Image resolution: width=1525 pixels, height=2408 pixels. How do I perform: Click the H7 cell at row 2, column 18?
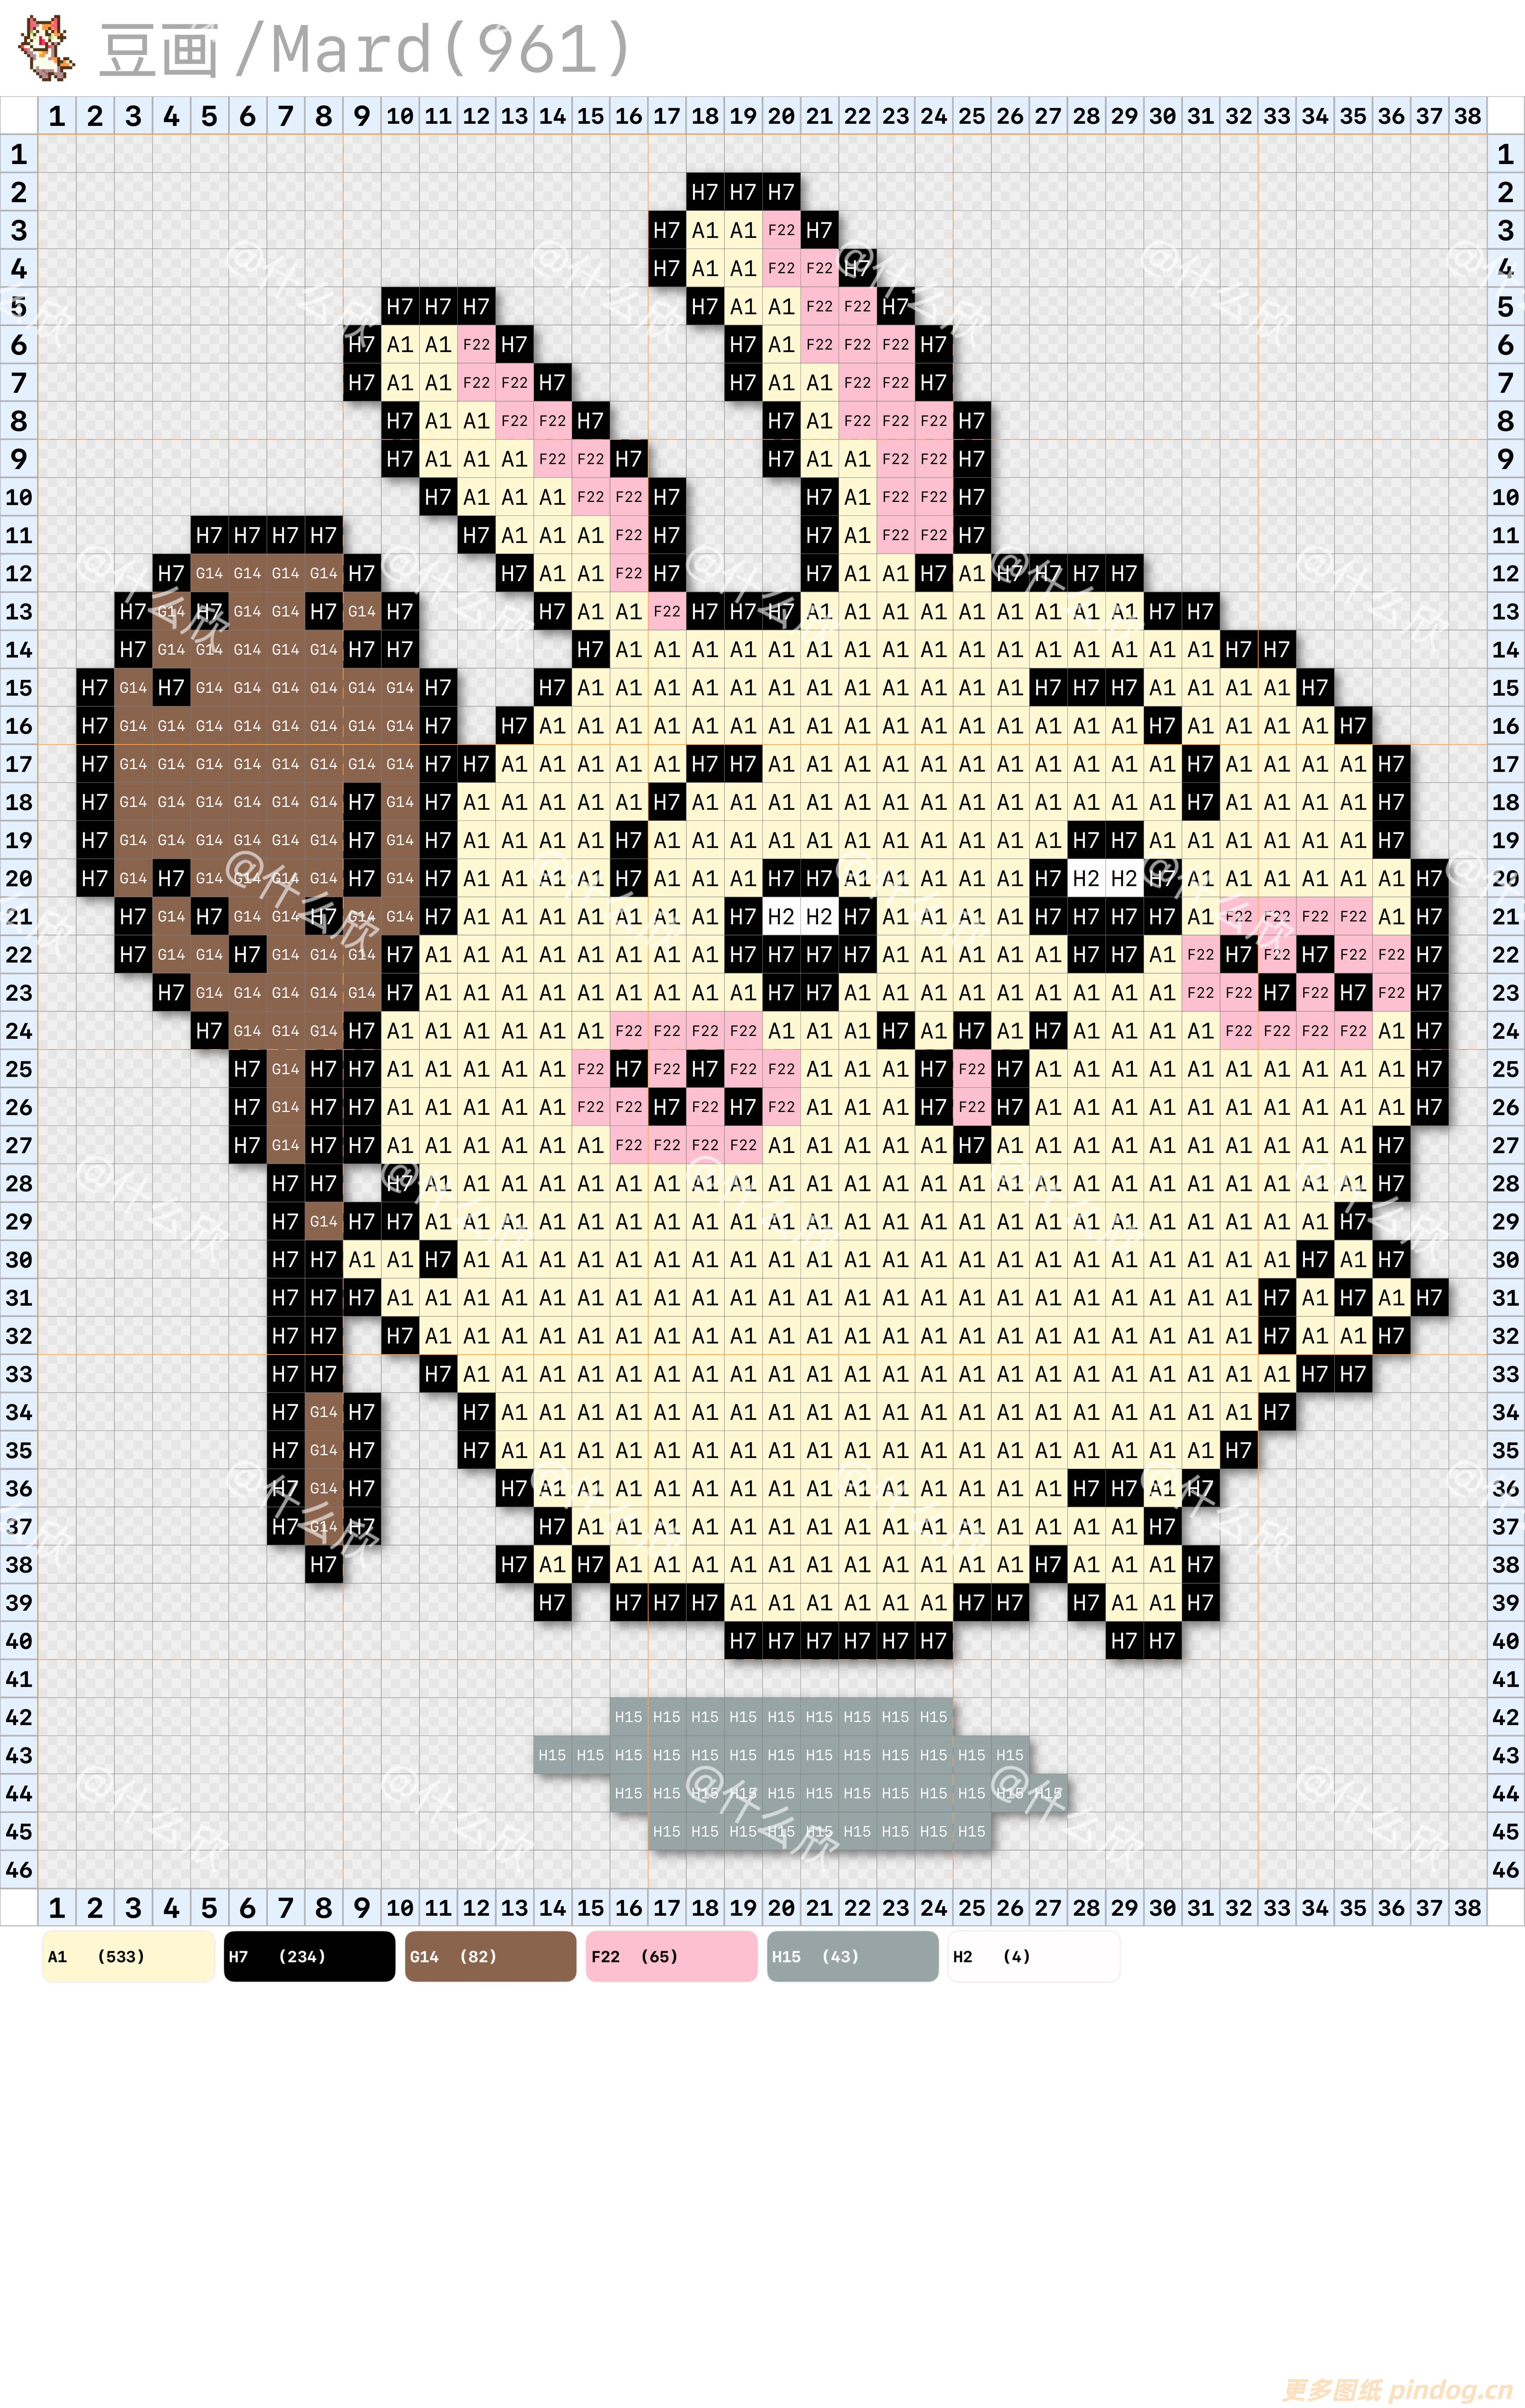tap(705, 192)
